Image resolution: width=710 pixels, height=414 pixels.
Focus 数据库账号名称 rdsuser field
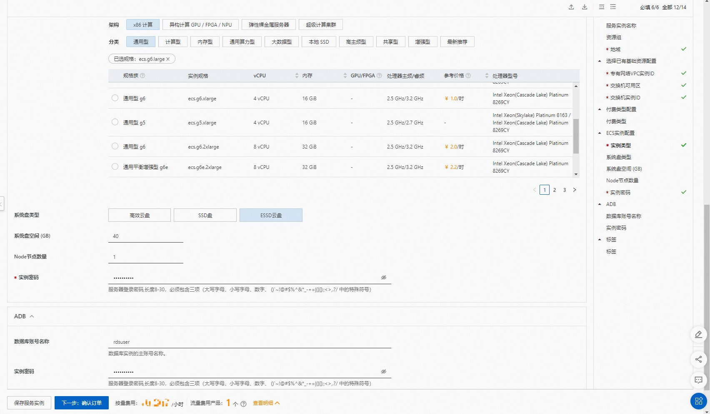(250, 342)
